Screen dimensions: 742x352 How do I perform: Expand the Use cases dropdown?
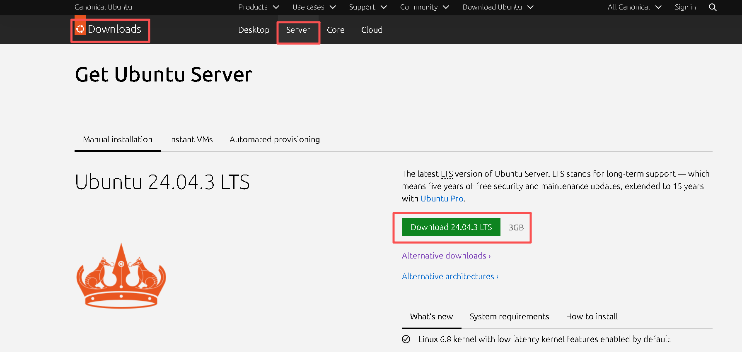click(x=314, y=7)
